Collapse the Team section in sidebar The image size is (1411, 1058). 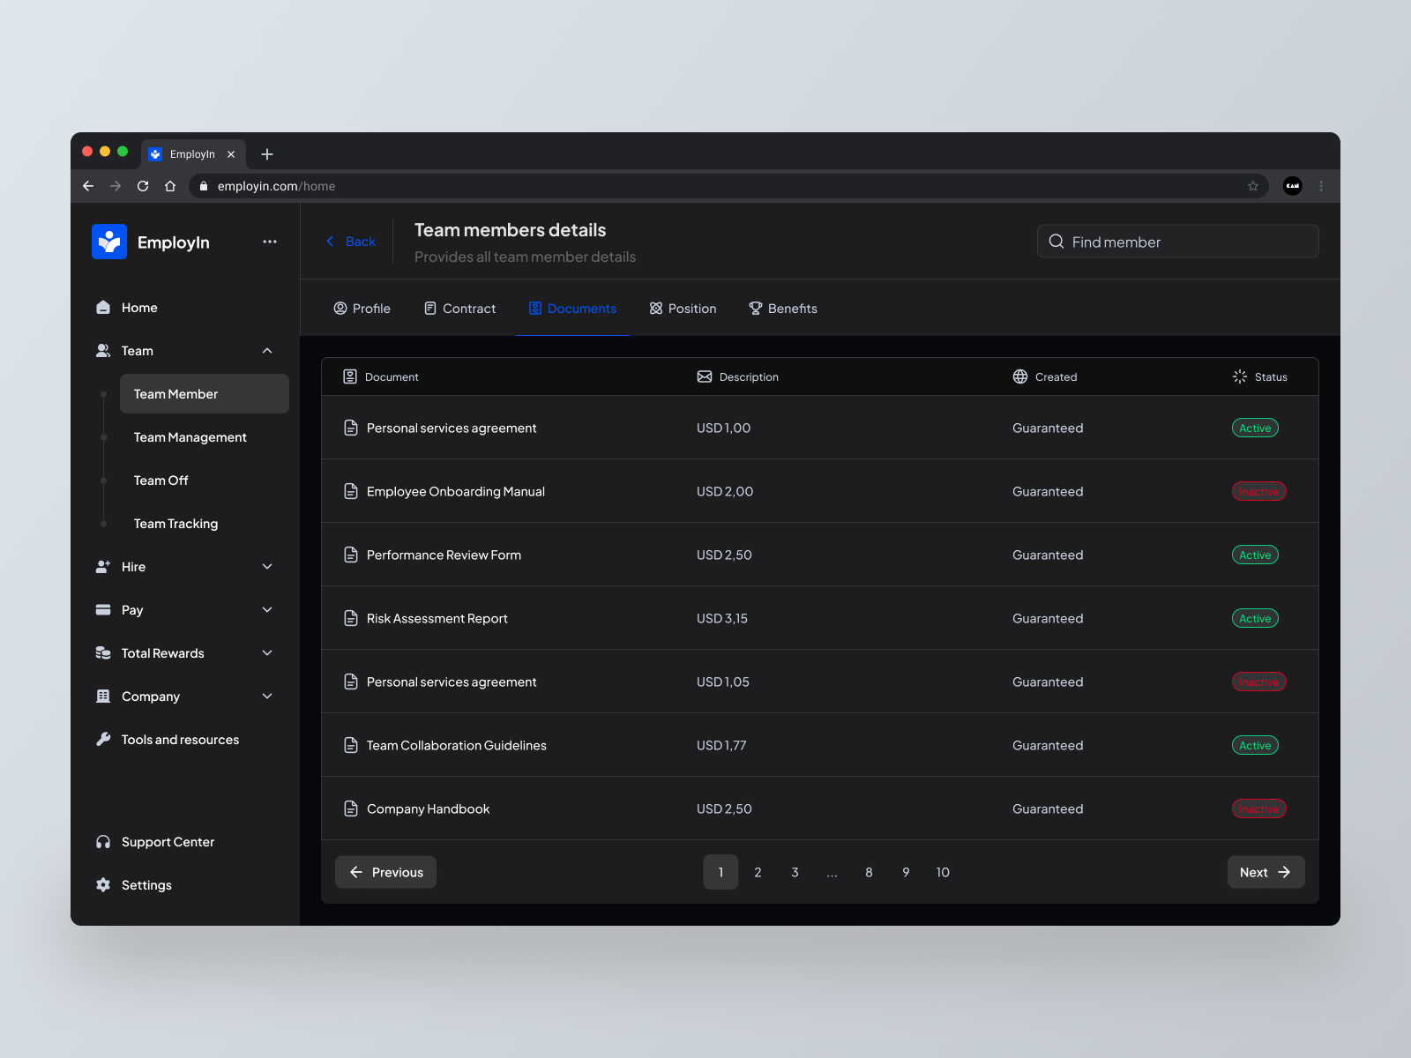(x=267, y=350)
